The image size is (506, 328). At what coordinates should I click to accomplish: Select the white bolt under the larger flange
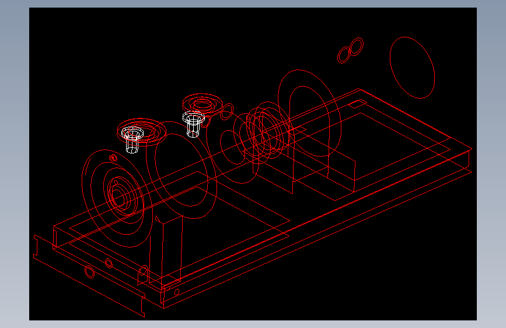[132, 140]
